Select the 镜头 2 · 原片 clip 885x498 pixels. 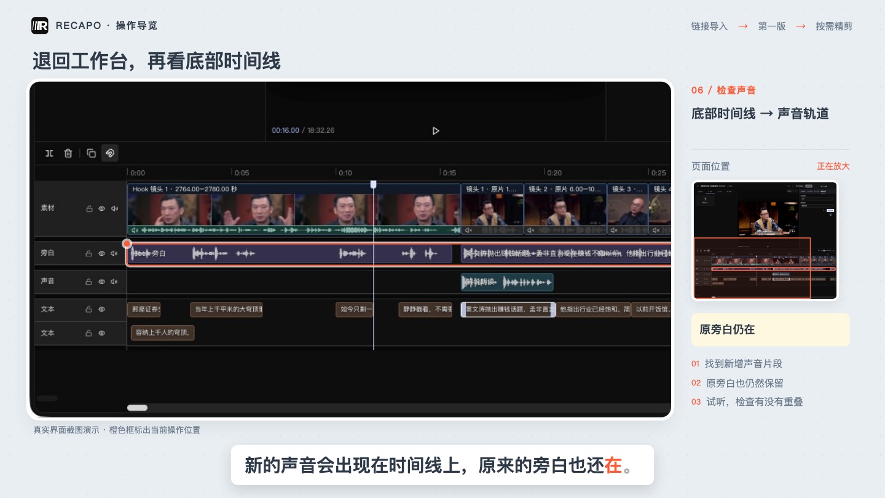(x=565, y=209)
